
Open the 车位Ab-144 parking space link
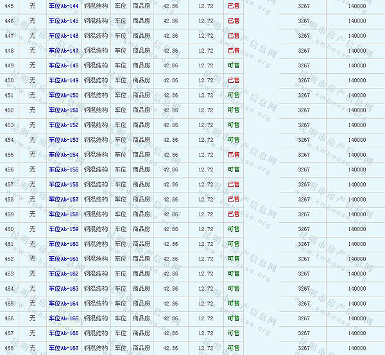tap(64, 6)
